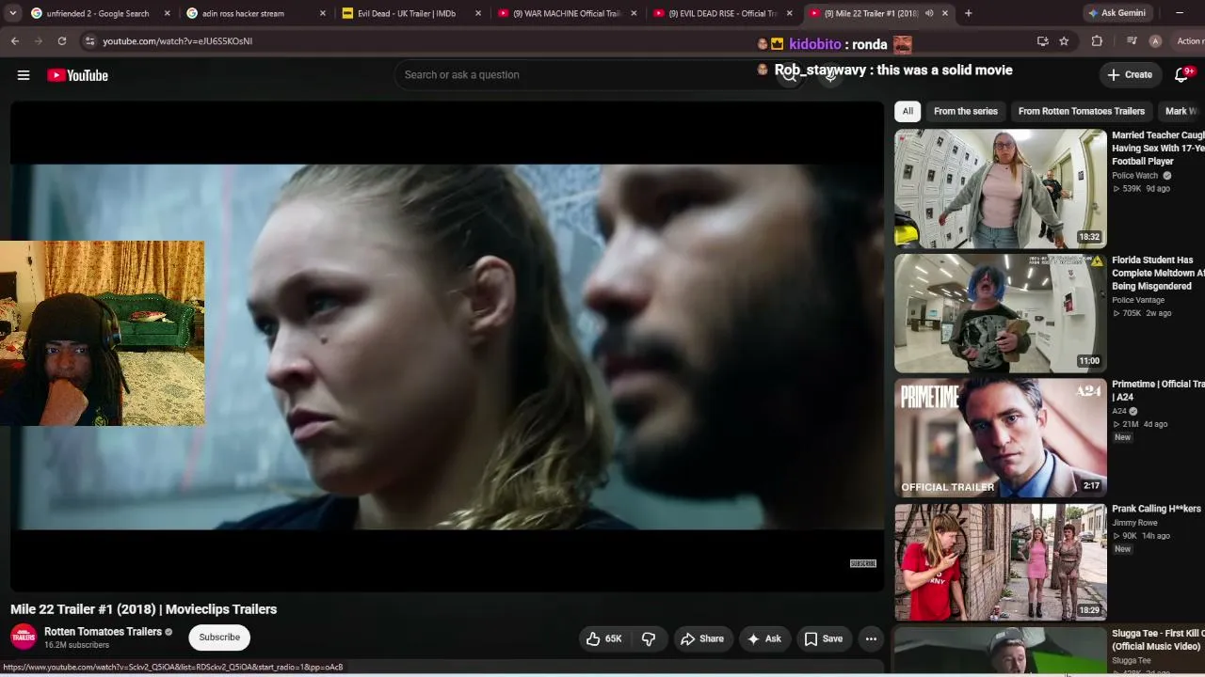The height and width of the screenshot is (677, 1205).
Task: Select From Rotten Tomatoes Trailers filter chip
Action: (x=1081, y=111)
